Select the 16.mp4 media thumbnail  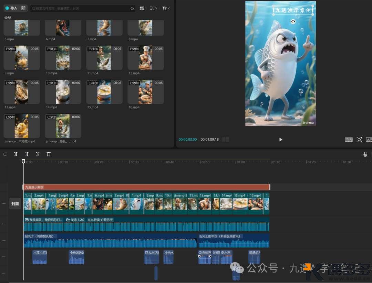[x=146, y=92]
